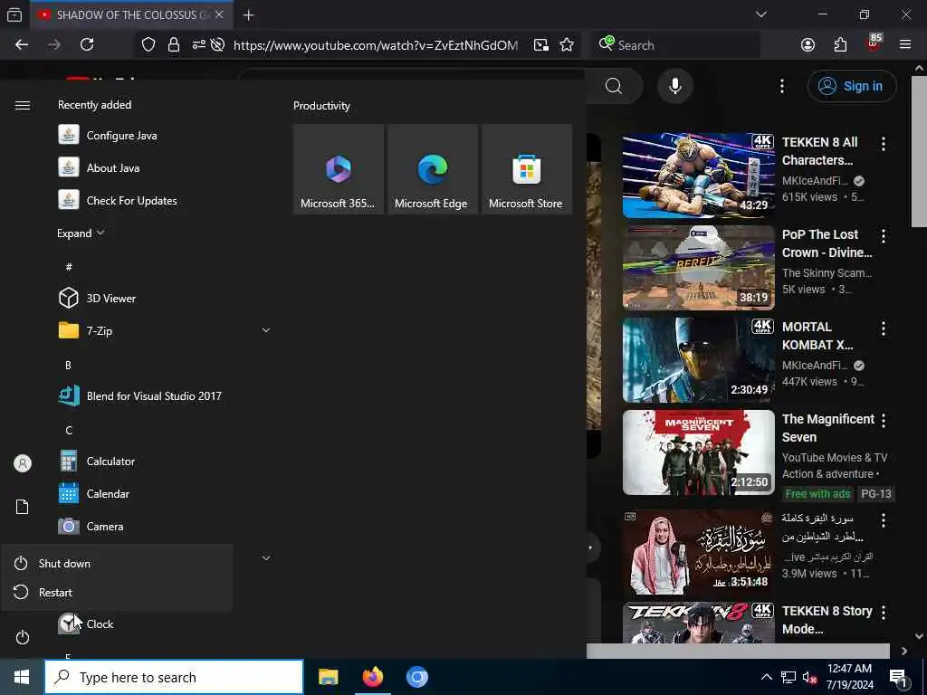Open options for MORTAL KOMBAT X video

[884, 328]
